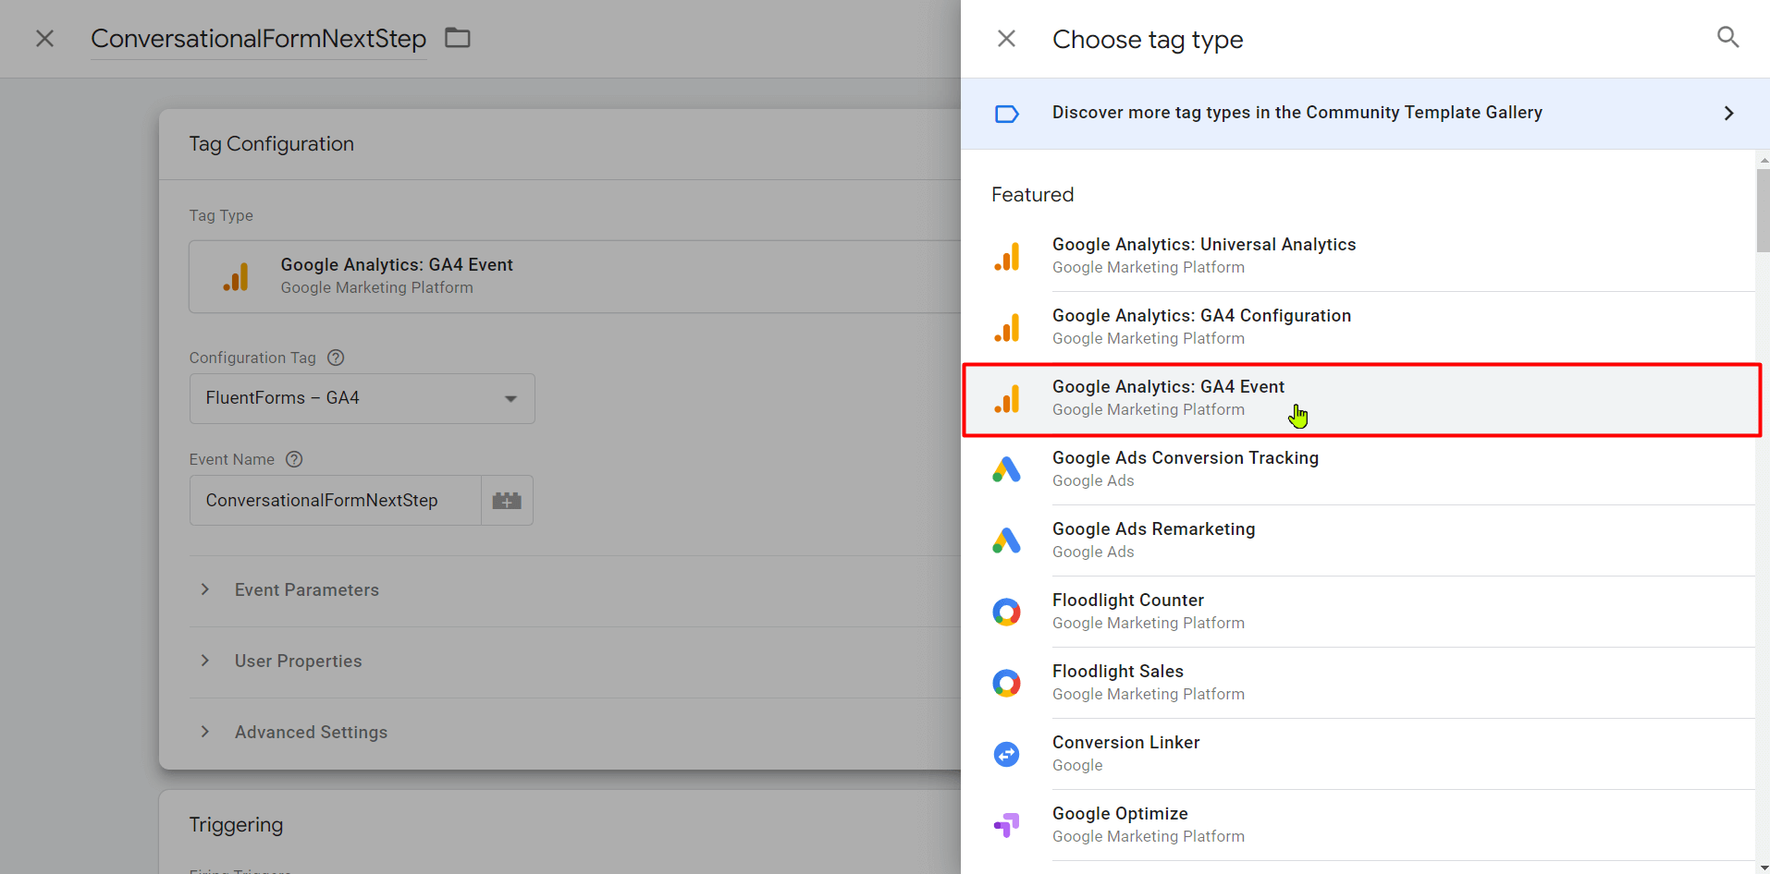
Task: Click the help icon next to Event Name
Action: pos(294,459)
